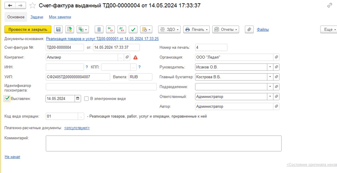337x173 pixels.
Task: Click the red warning icon next to Контрагент
Action: click(x=136, y=57)
